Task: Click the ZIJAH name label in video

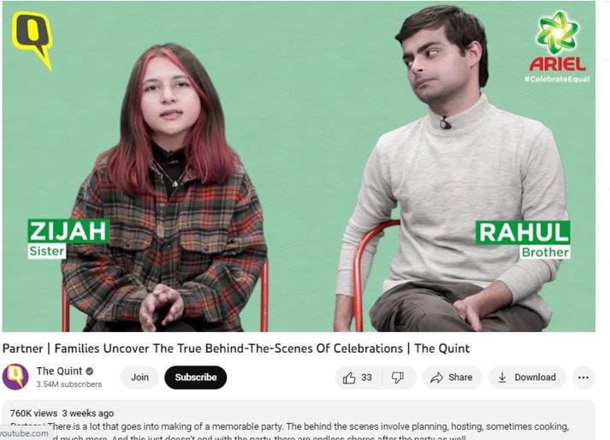Action: coord(68,232)
